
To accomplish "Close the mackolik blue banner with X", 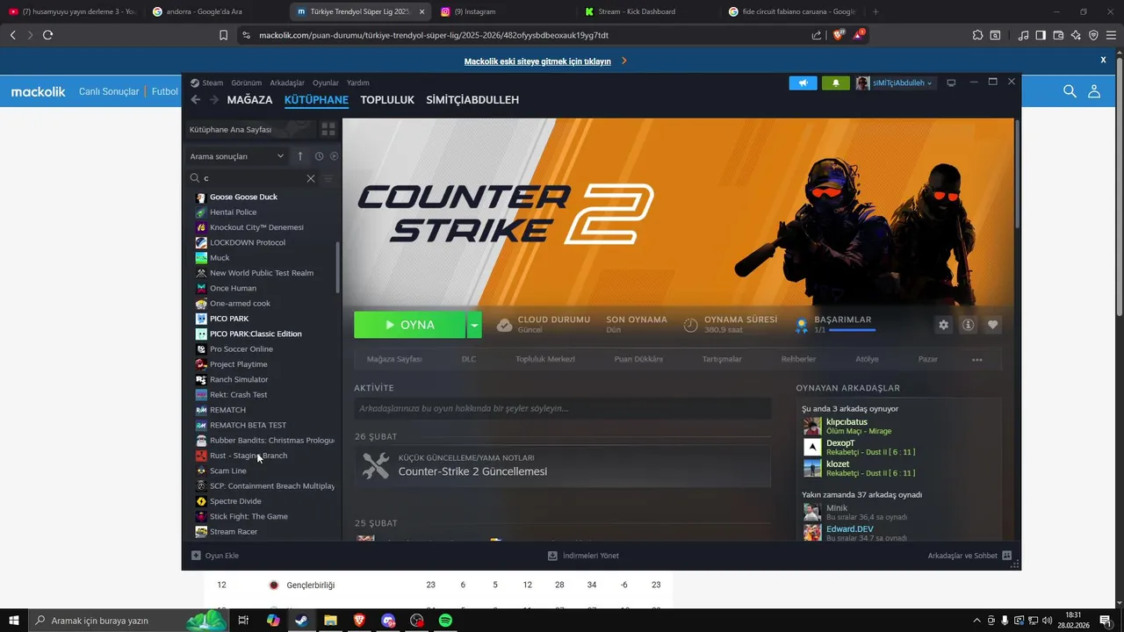I will click(x=1103, y=60).
